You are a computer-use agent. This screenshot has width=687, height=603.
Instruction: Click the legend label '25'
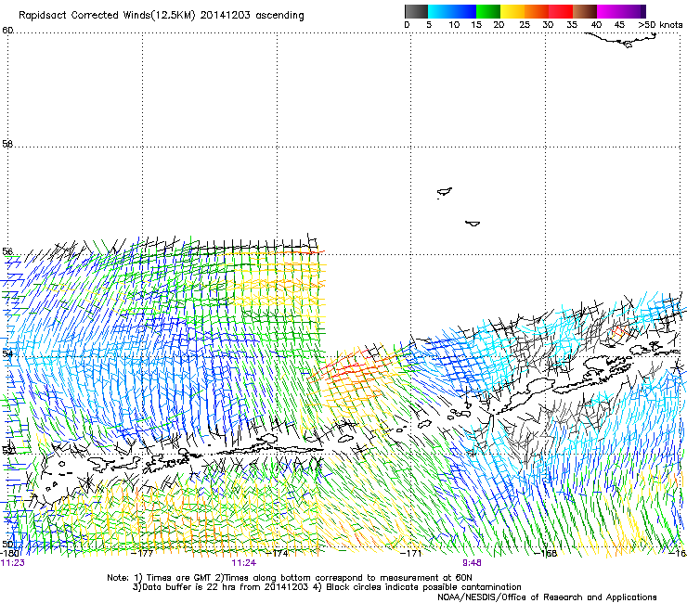coord(525,25)
